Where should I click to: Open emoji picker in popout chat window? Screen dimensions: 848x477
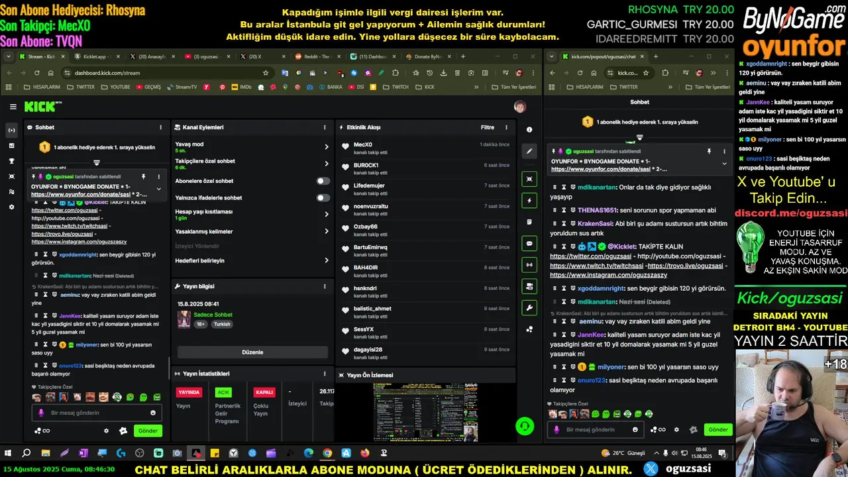point(635,429)
